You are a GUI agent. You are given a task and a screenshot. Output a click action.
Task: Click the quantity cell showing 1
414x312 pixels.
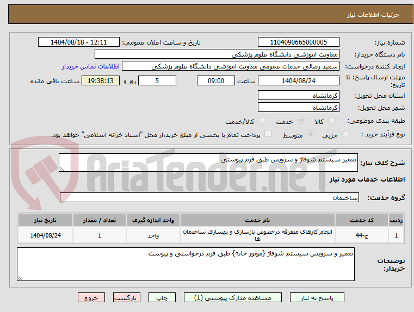tap(100, 235)
